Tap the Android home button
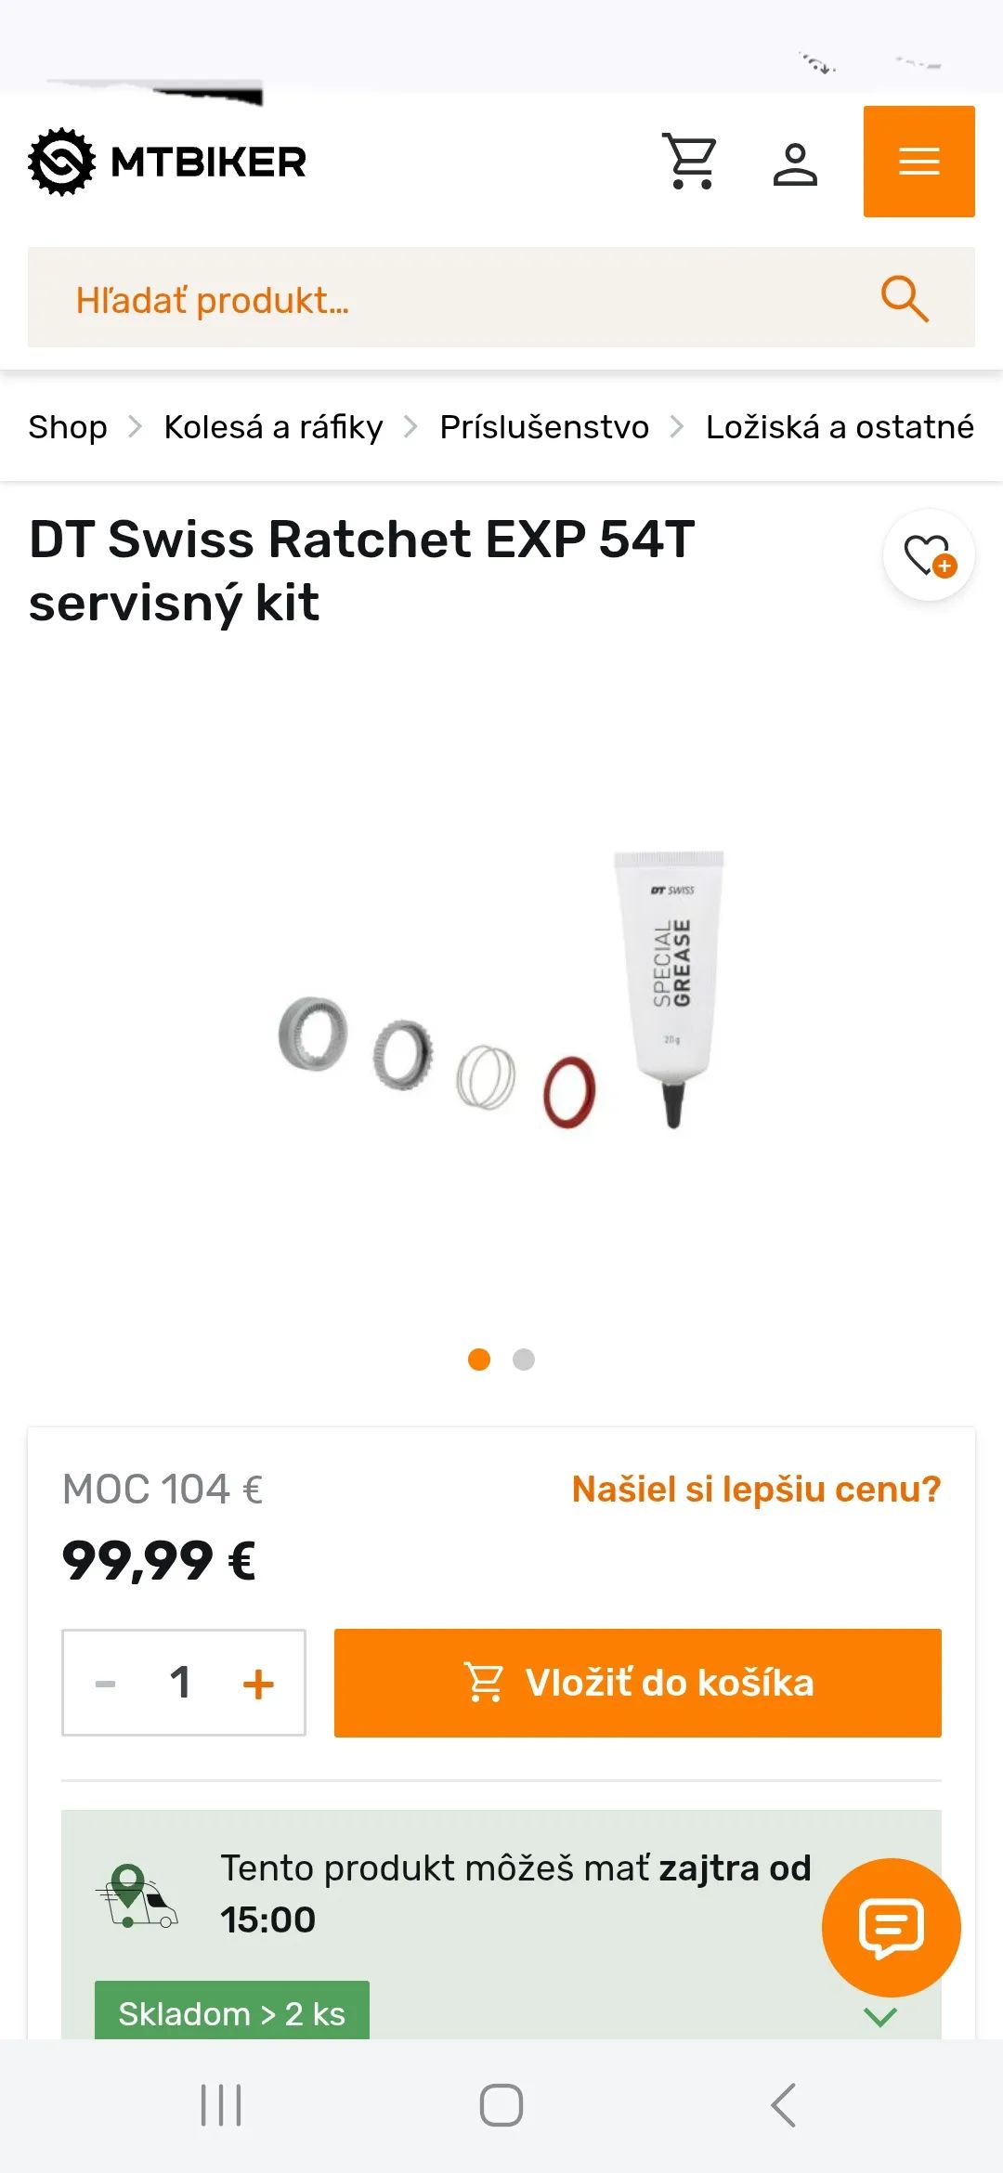Viewport: 1003px width, 2173px height. tap(501, 2104)
